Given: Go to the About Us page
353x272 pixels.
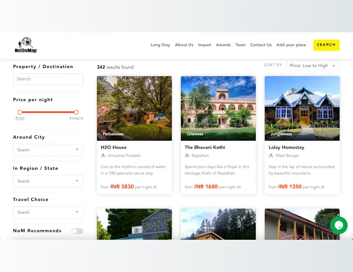Looking at the screenshot, I should tap(184, 45).
